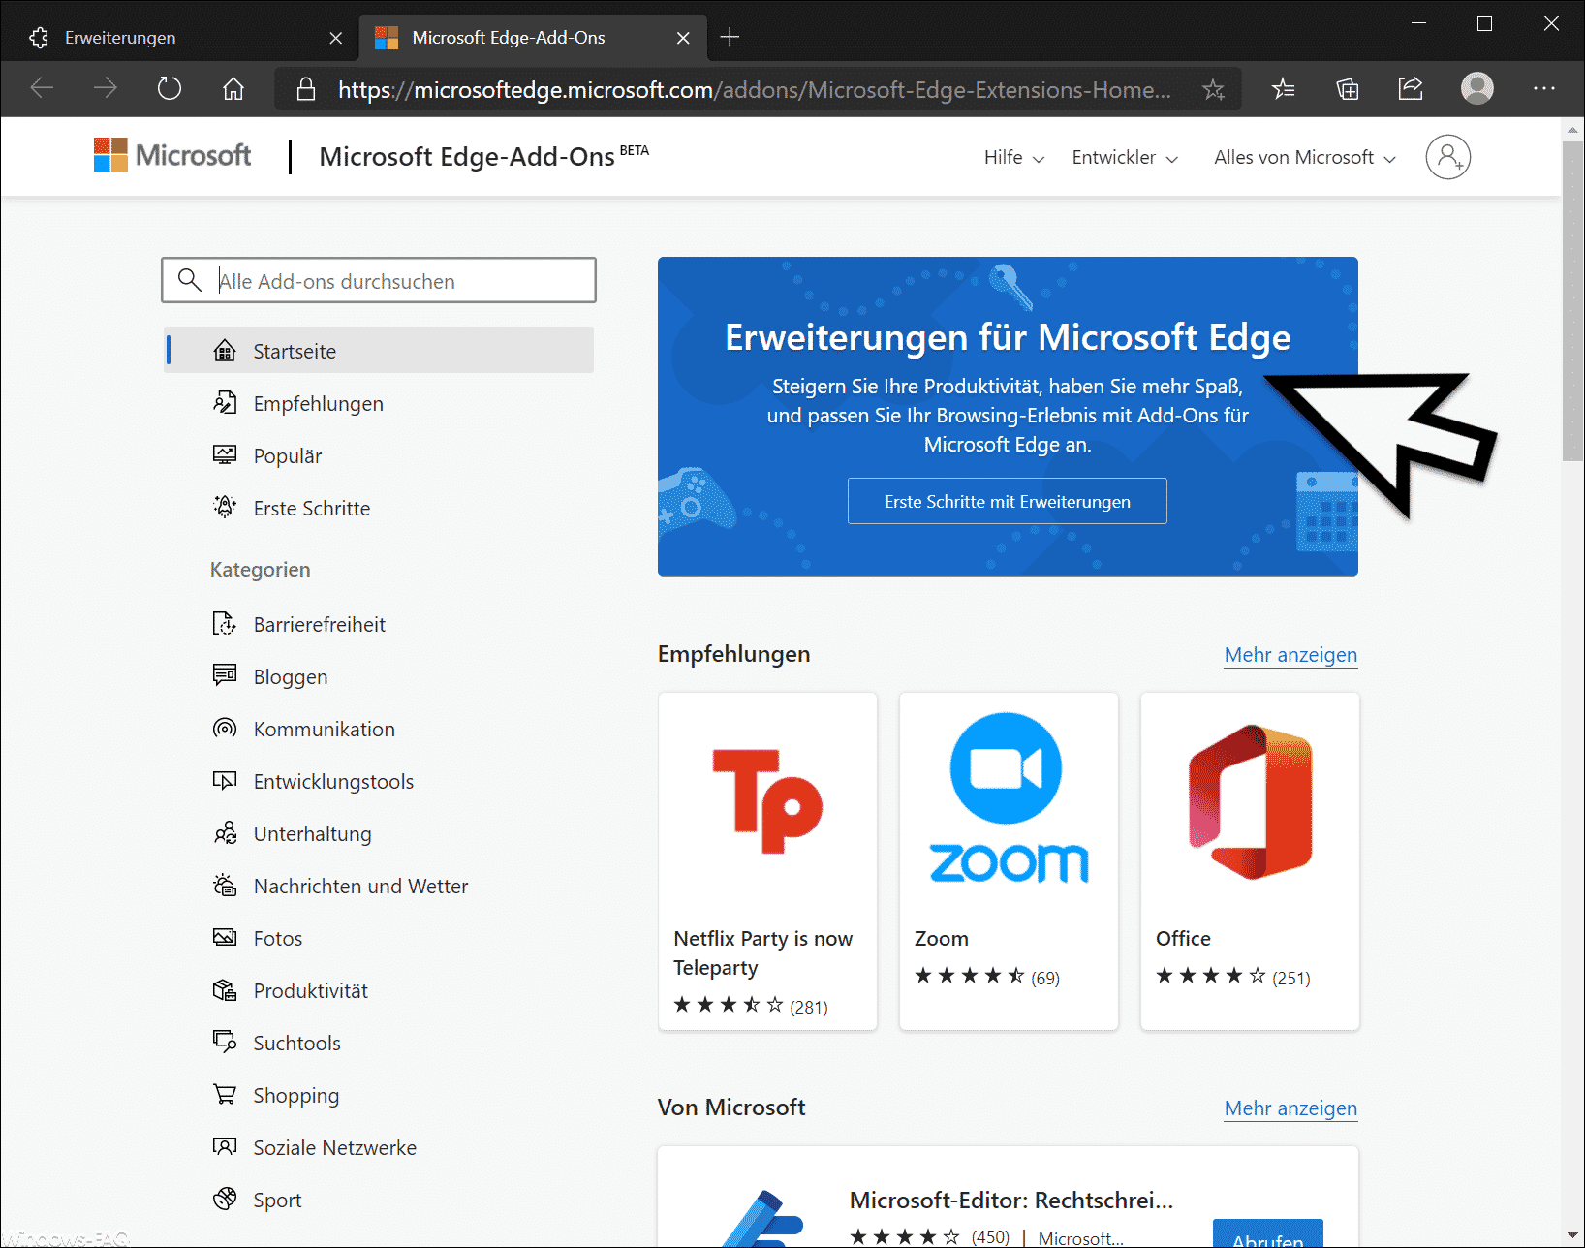
Task: Open Mehr anzeigen next to Empfehlungen
Action: [x=1290, y=654]
